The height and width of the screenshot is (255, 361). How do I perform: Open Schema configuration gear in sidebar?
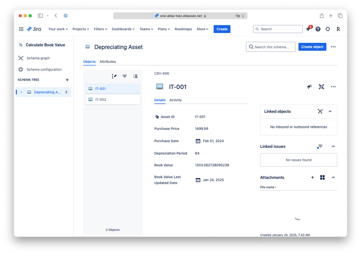(x=21, y=69)
